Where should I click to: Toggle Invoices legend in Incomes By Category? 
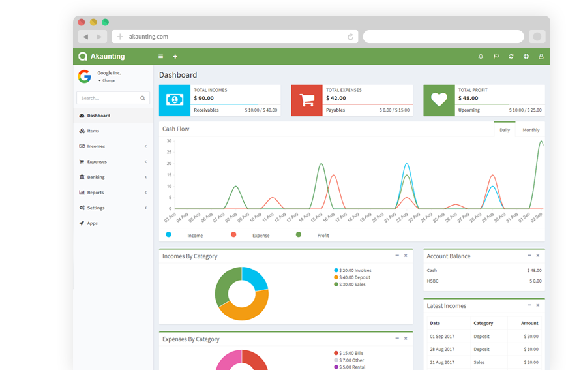pyautogui.click(x=353, y=270)
